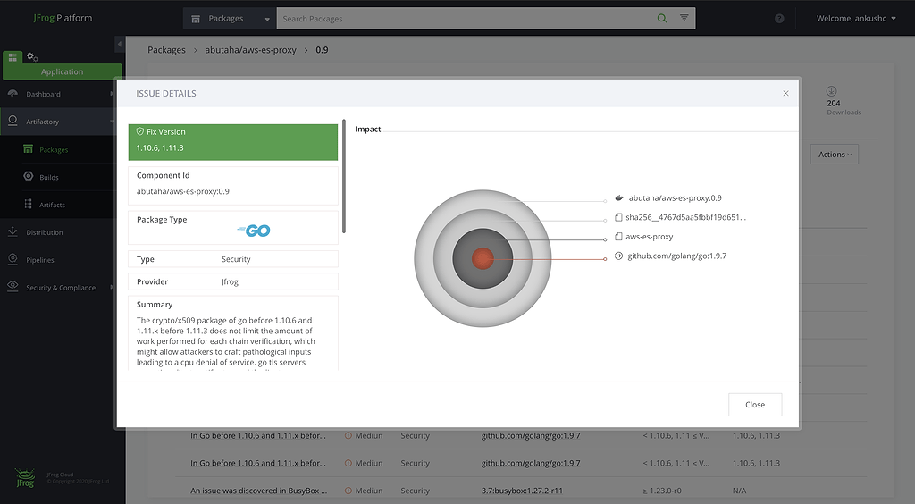Screen dimensions: 915x504
Task: Open Artifactory in the sidebar
Action: [x=43, y=122]
